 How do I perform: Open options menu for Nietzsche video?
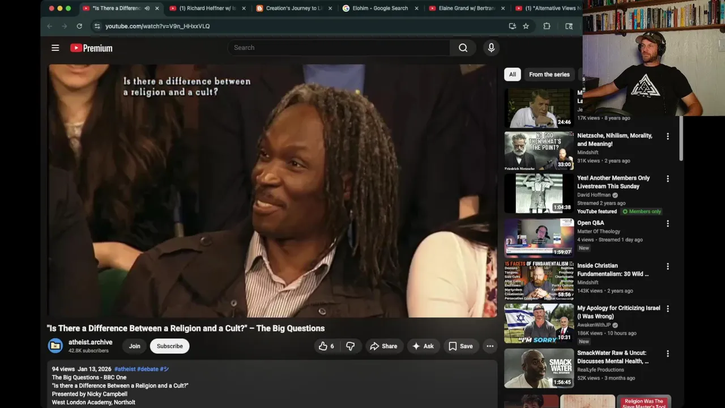pyautogui.click(x=668, y=137)
